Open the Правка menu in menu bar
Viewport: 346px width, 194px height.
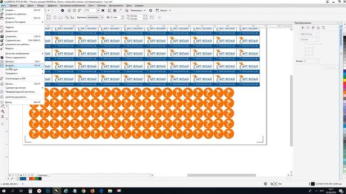click(x=13, y=5)
